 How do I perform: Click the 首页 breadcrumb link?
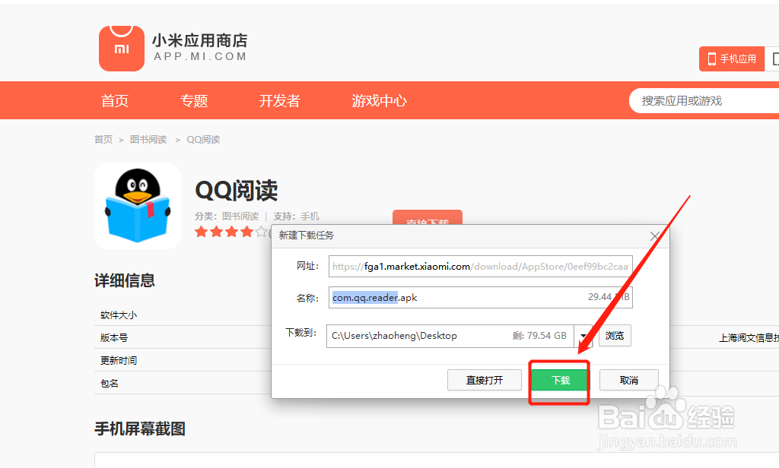[x=103, y=140]
